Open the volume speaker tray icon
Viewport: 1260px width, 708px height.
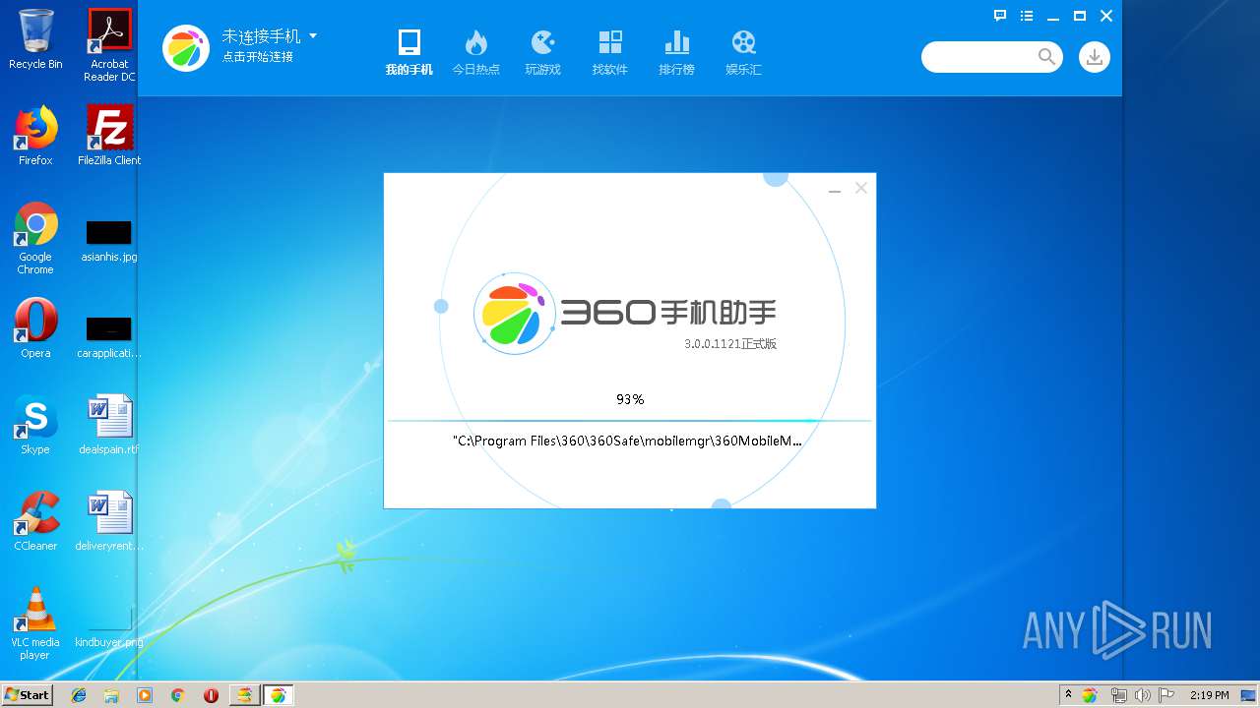[1143, 695]
